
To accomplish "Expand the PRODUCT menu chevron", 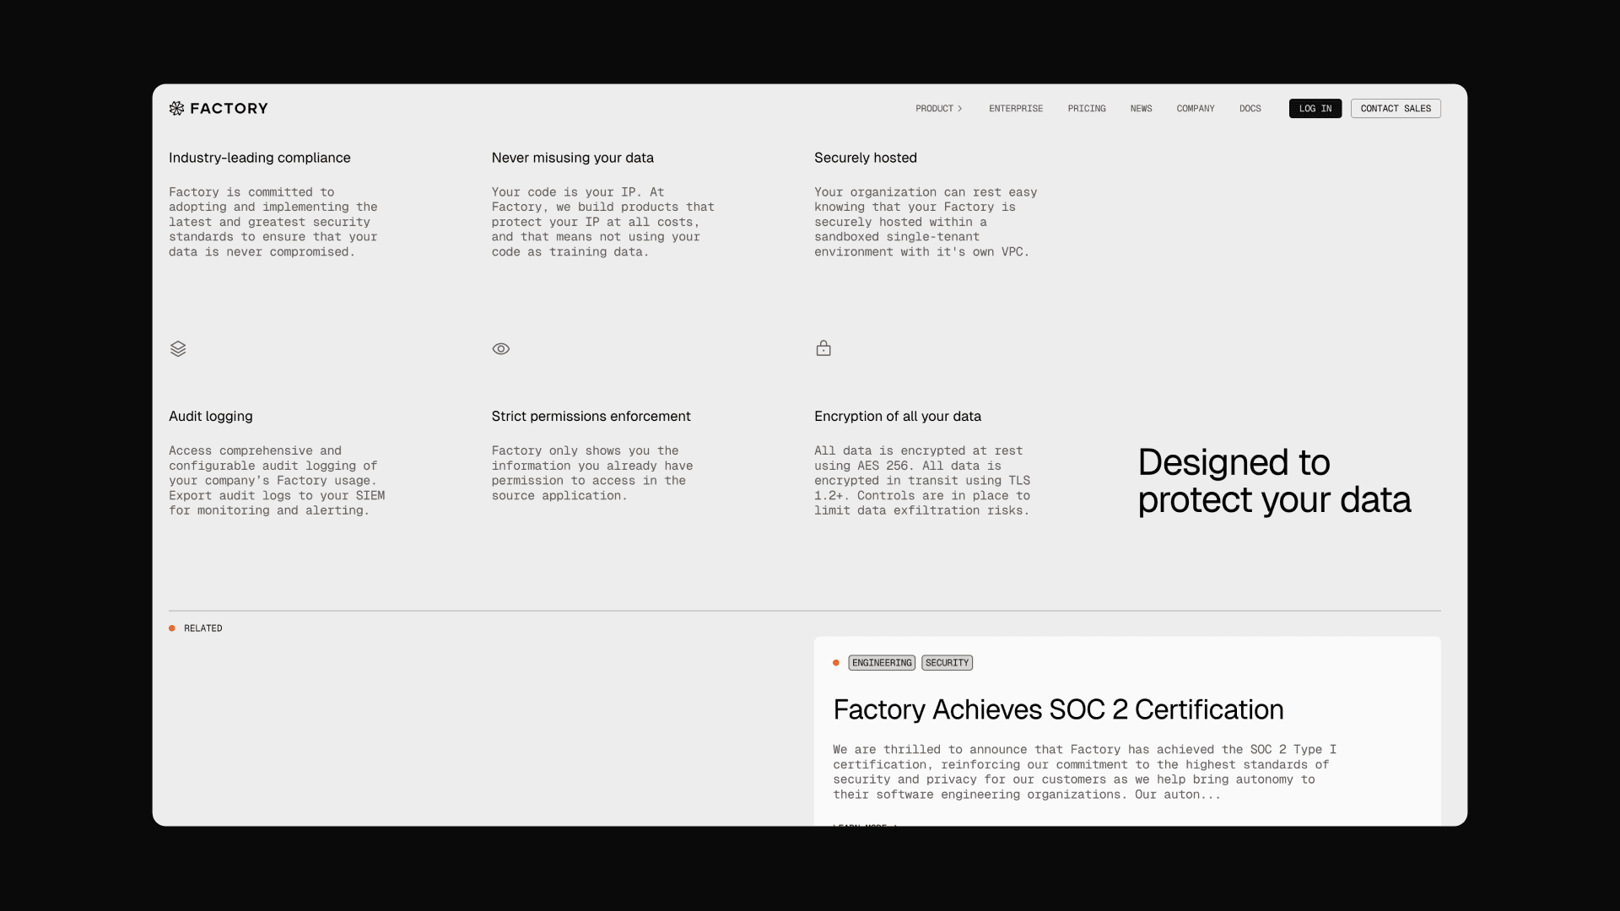I will (960, 109).
